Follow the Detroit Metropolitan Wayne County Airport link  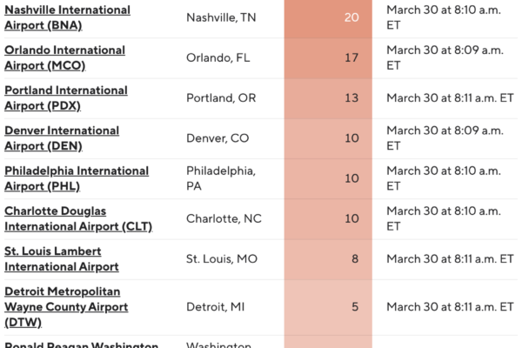click(66, 306)
